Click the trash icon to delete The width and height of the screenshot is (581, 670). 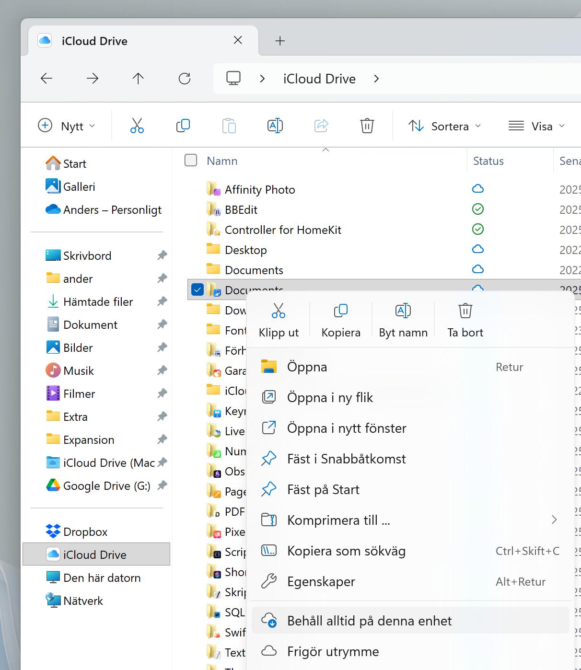click(x=367, y=125)
